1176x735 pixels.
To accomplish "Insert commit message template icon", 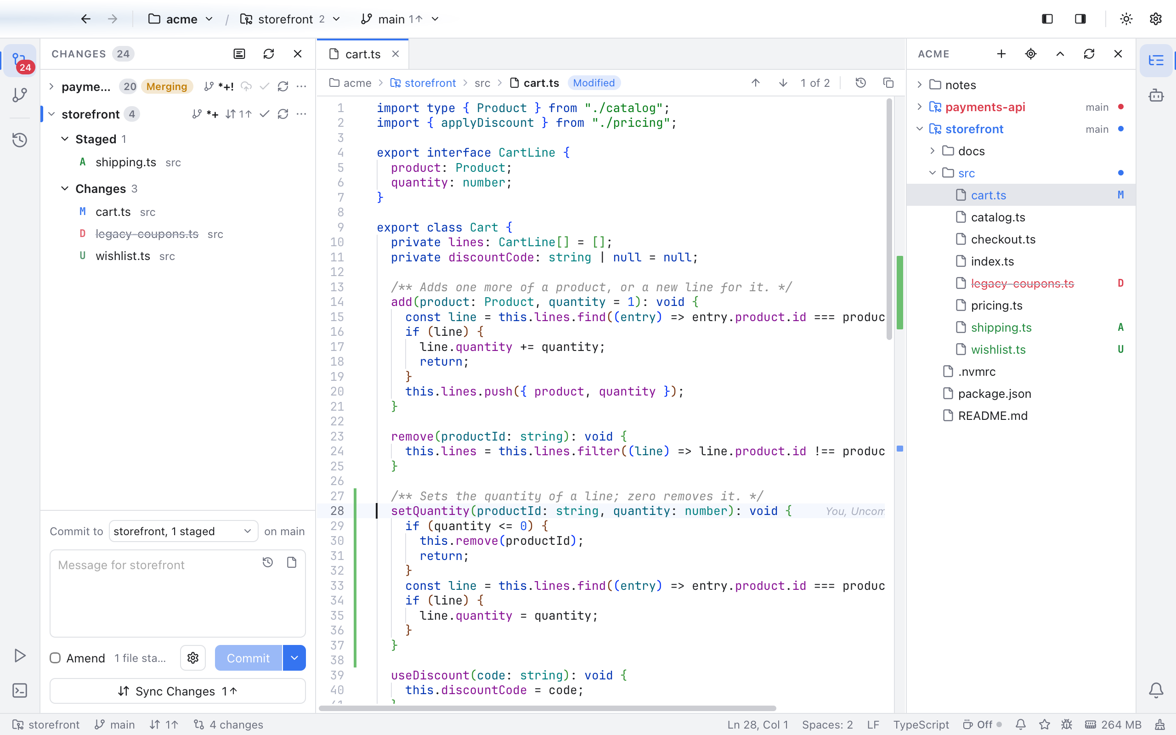I will (292, 562).
